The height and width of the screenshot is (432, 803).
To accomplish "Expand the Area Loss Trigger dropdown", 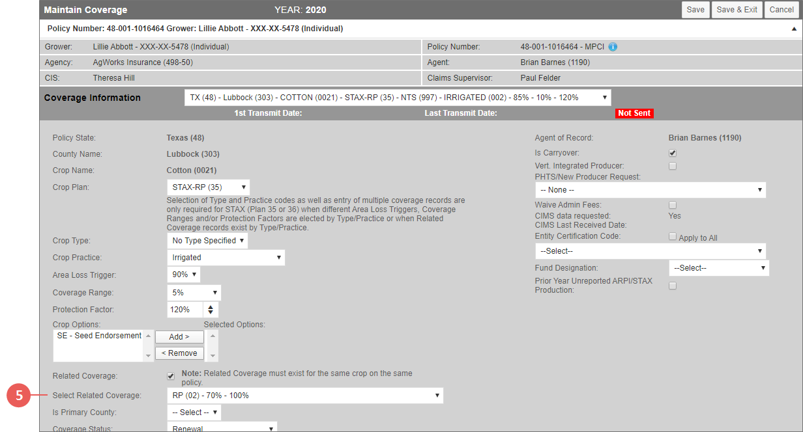I will [183, 275].
